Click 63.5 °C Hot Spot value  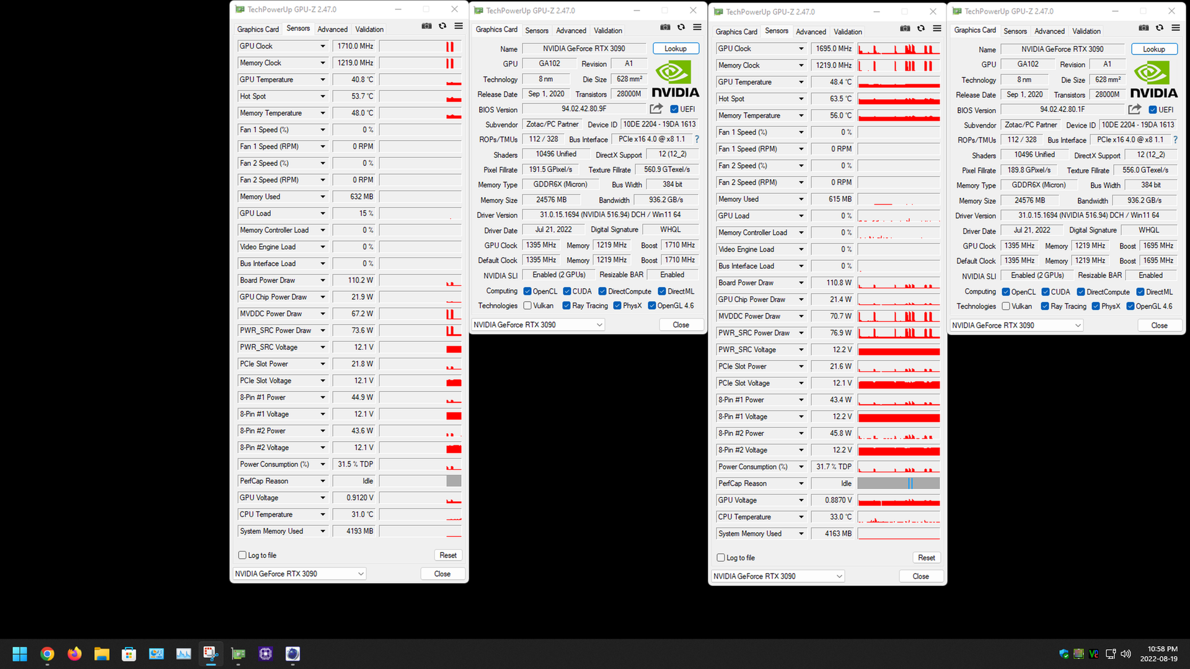833,98
